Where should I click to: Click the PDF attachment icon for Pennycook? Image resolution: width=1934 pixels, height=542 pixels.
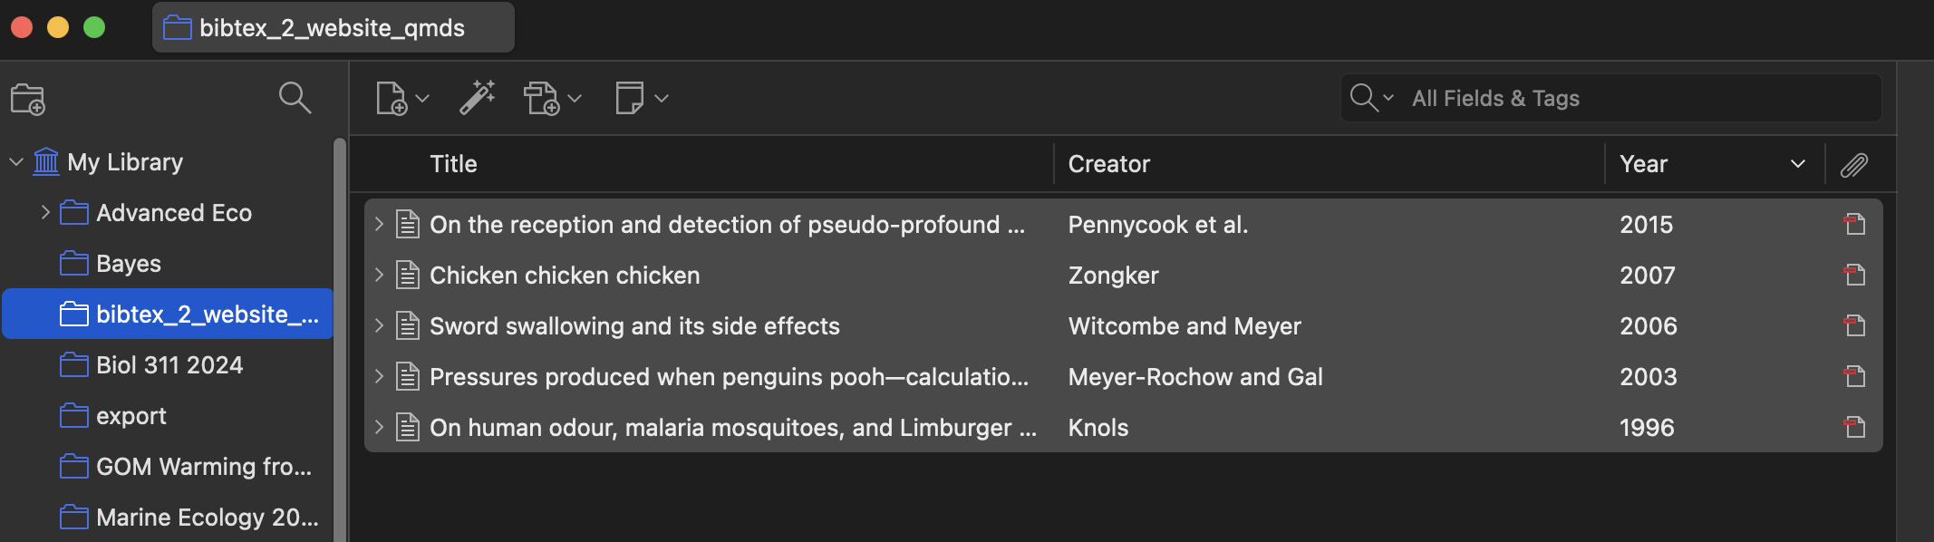1854,224
